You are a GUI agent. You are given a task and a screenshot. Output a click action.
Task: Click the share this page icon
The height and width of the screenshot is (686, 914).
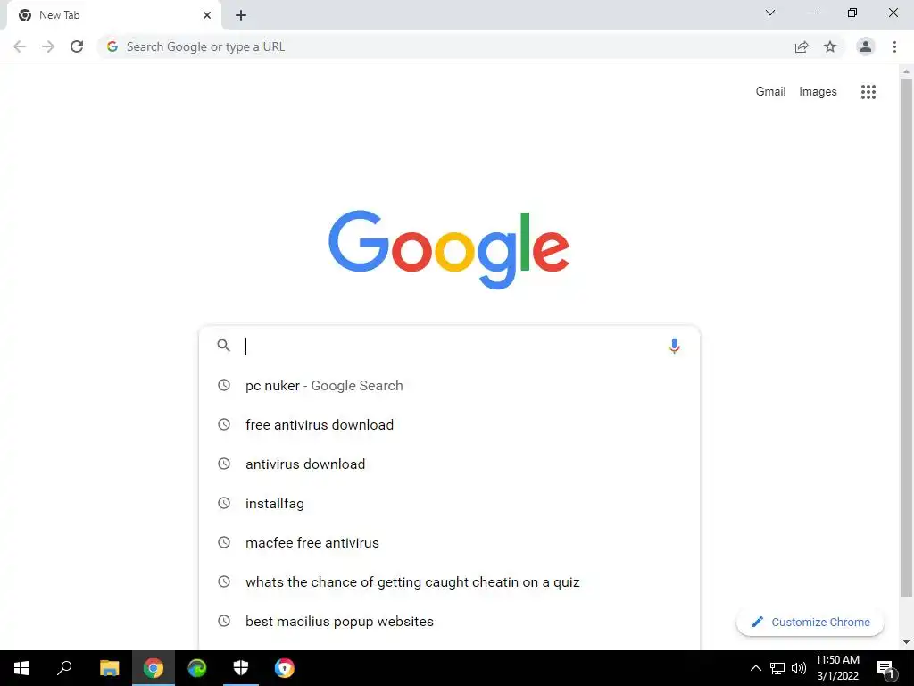[x=802, y=46]
